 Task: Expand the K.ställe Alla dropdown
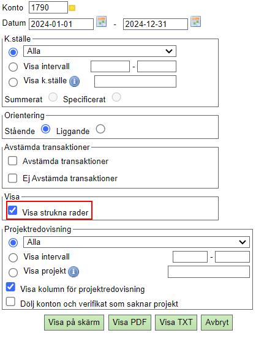(x=100, y=51)
